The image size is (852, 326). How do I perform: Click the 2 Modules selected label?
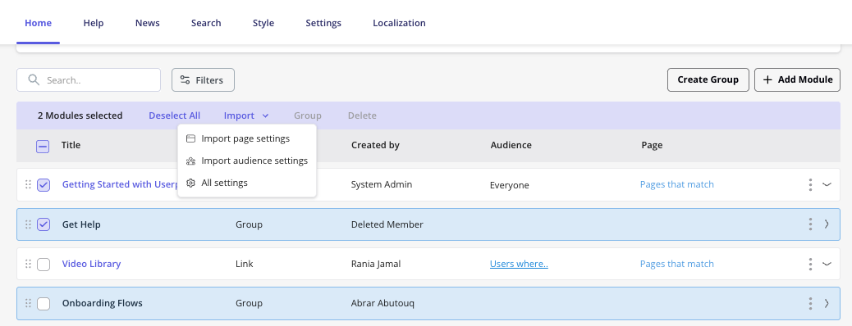[80, 115]
